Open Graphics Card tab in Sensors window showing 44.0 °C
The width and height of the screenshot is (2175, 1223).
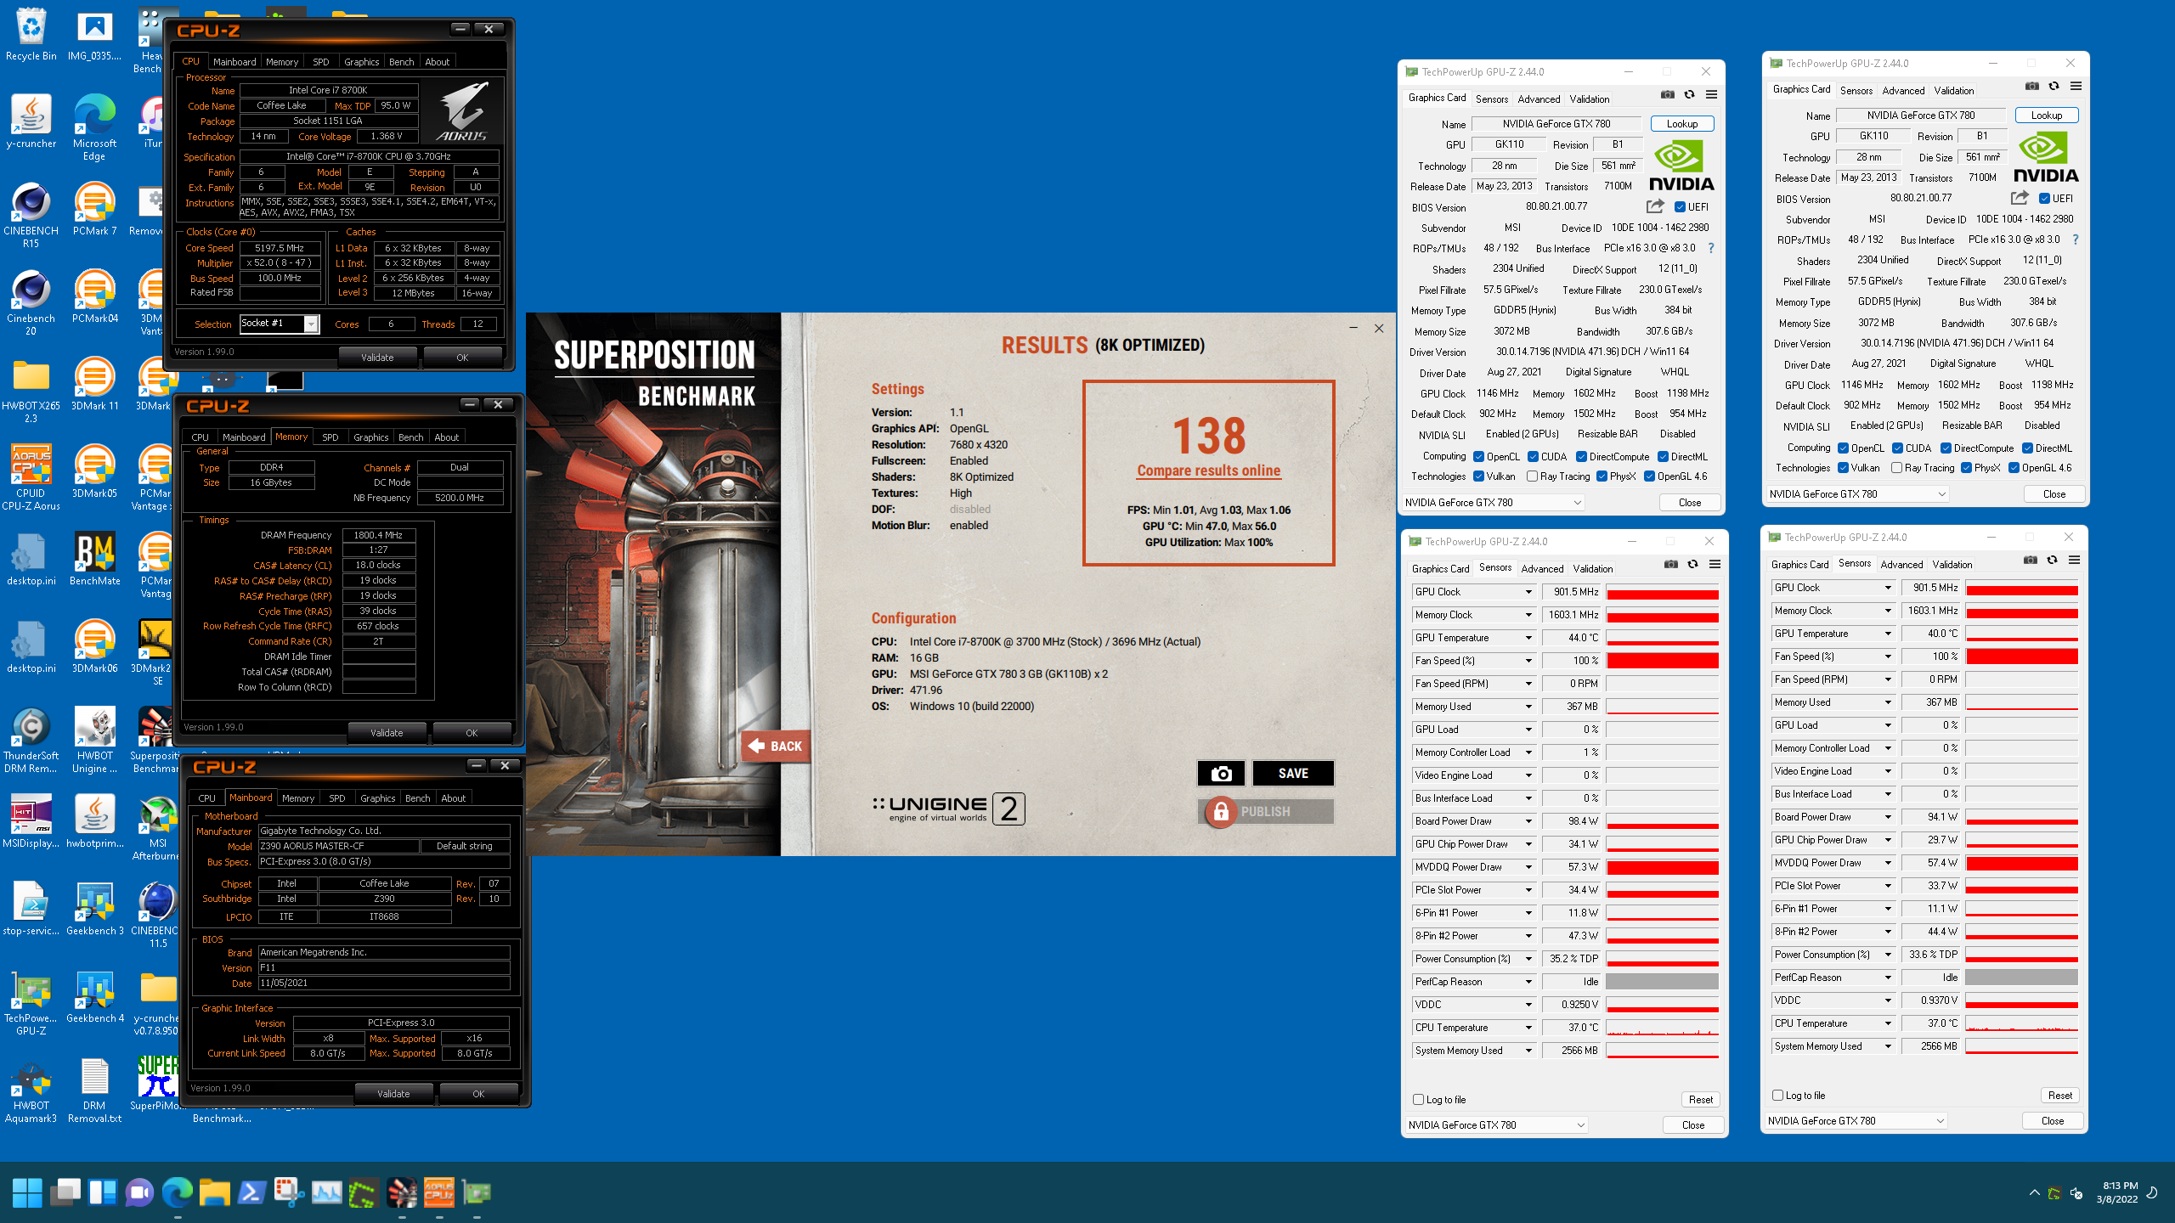pyautogui.click(x=1440, y=568)
